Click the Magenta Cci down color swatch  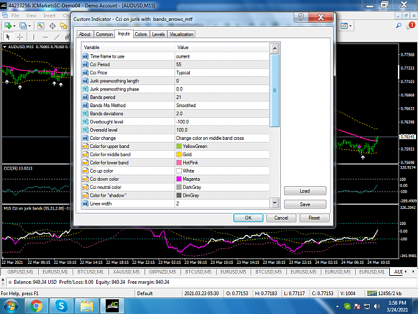click(x=179, y=179)
